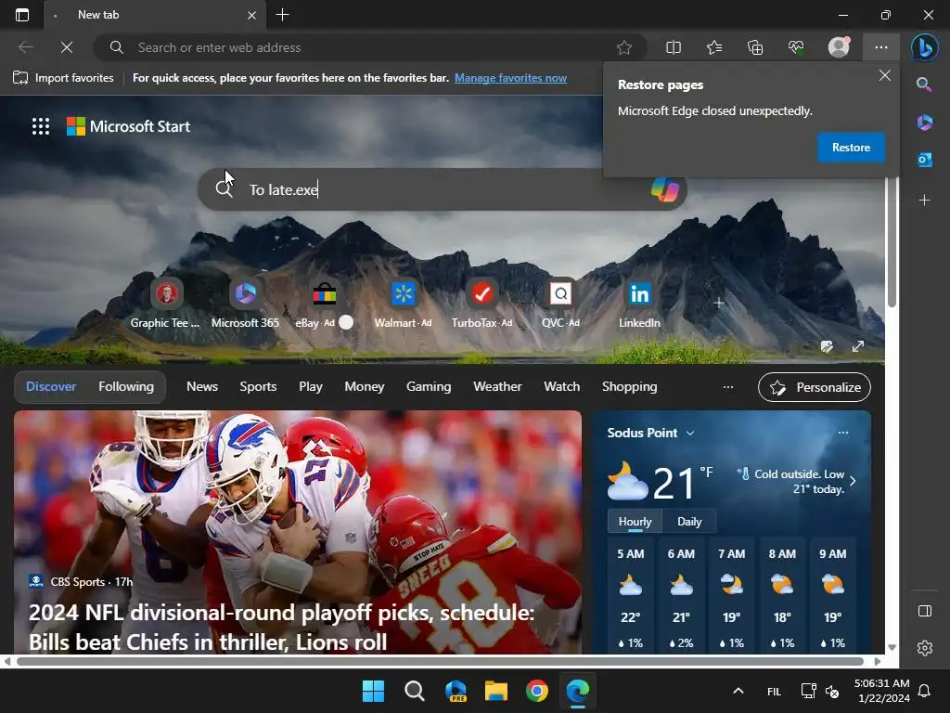
Task: Open the Weather tab
Action: click(497, 387)
